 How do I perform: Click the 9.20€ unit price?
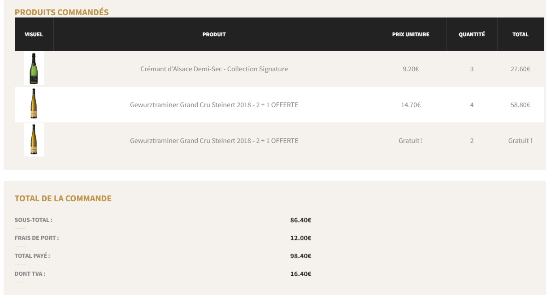411,69
